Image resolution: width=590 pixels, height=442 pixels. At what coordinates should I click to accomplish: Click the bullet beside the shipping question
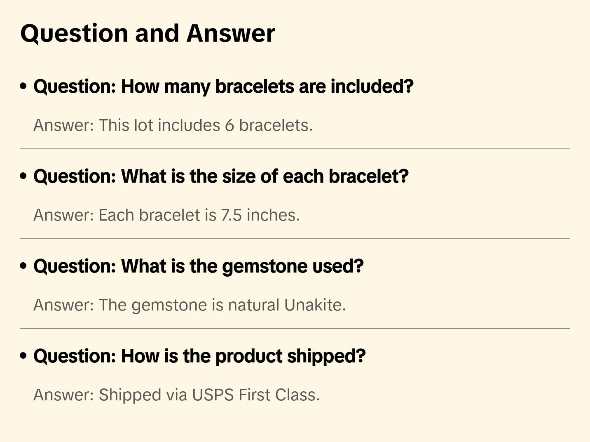click(x=23, y=356)
